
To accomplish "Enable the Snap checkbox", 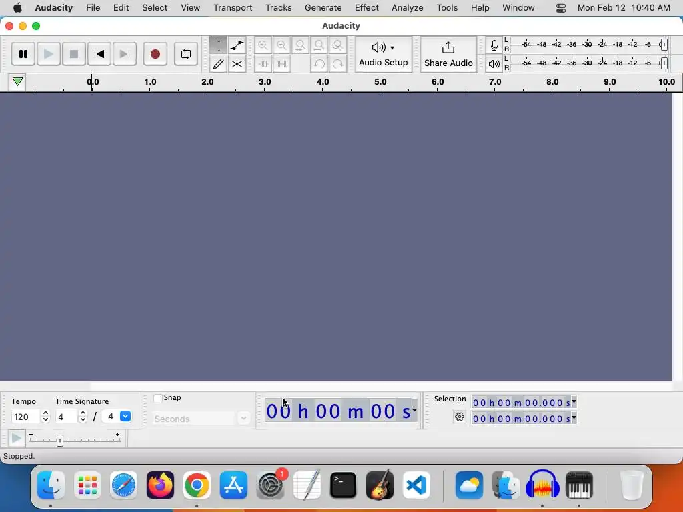I will pos(158,398).
